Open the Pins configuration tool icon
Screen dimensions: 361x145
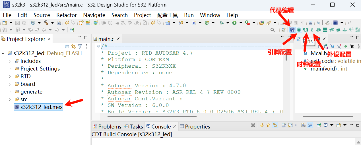click(x=299, y=30)
